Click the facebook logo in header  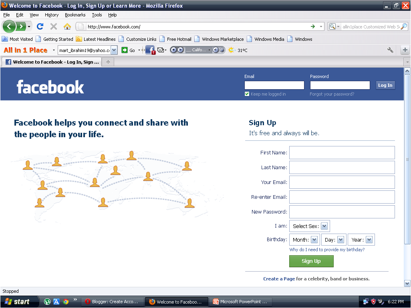click(50, 87)
